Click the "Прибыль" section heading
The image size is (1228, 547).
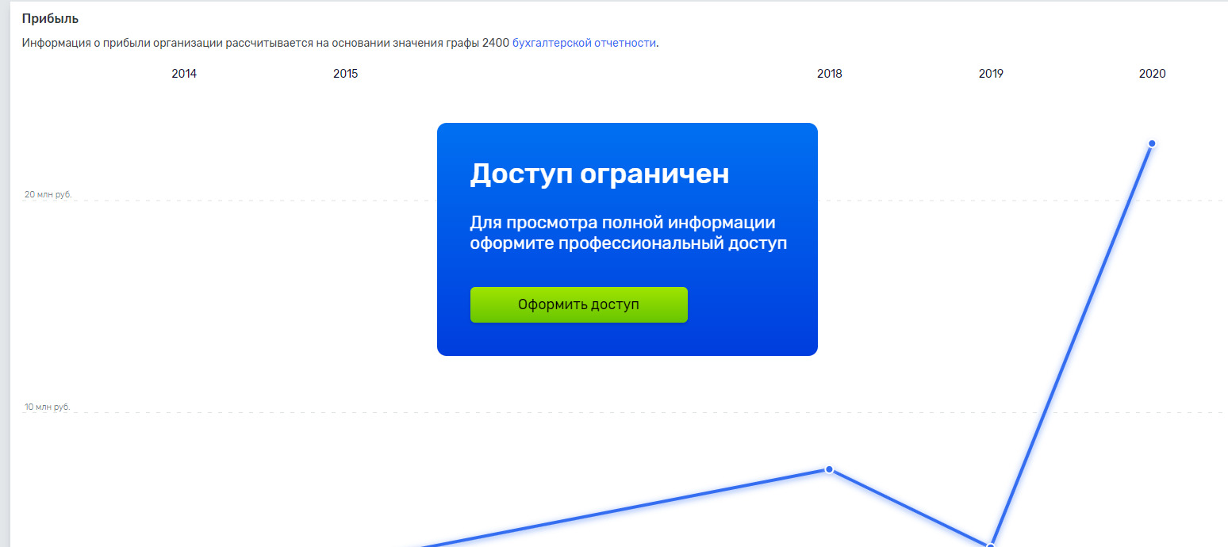(x=50, y=18)
